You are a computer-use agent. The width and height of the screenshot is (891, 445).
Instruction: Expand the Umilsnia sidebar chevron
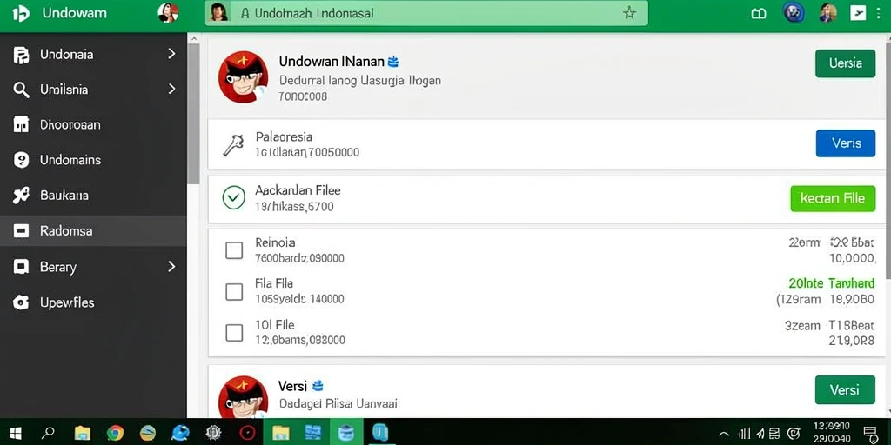[171, 90]
